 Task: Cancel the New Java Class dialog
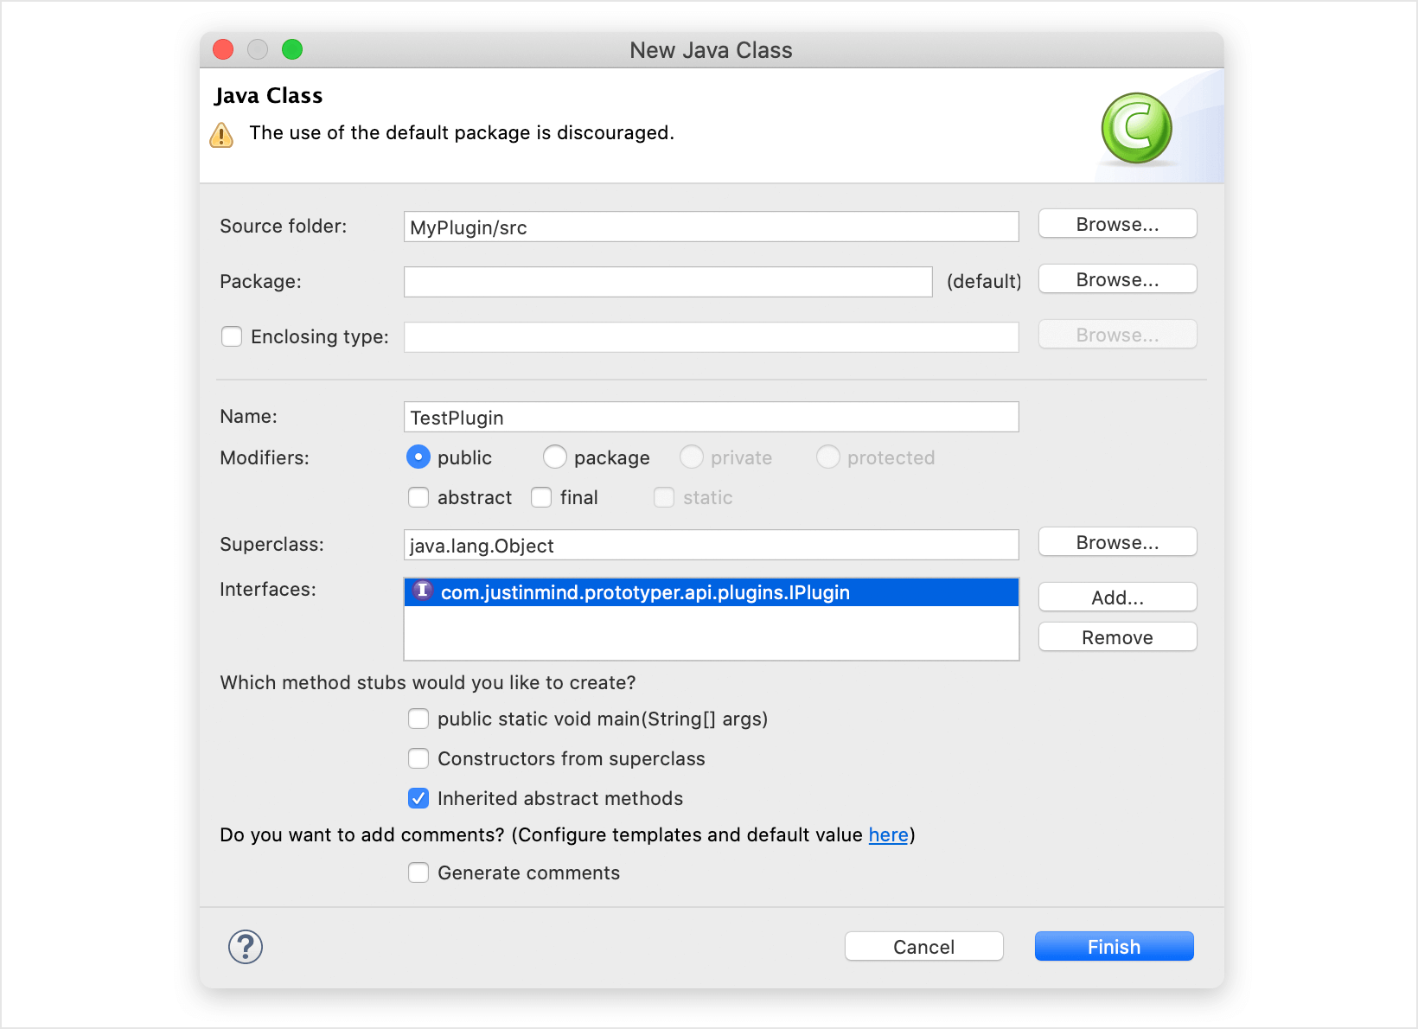pos(923,947)
